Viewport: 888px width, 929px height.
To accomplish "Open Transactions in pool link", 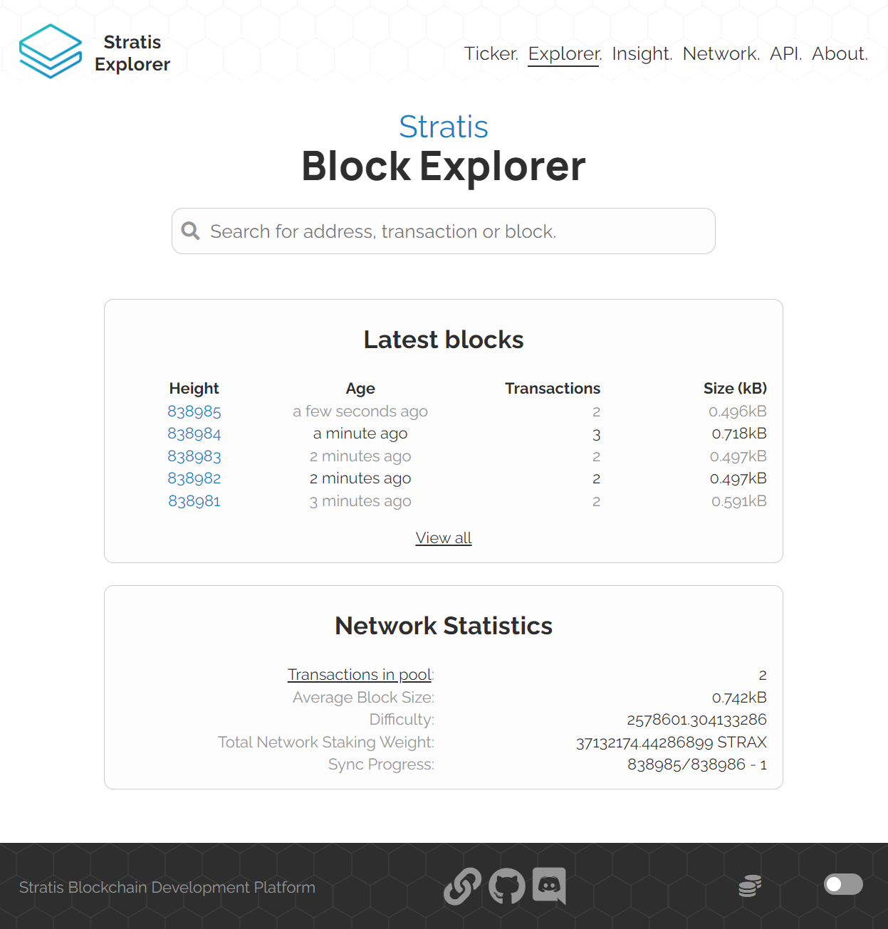I will [360, 674].
